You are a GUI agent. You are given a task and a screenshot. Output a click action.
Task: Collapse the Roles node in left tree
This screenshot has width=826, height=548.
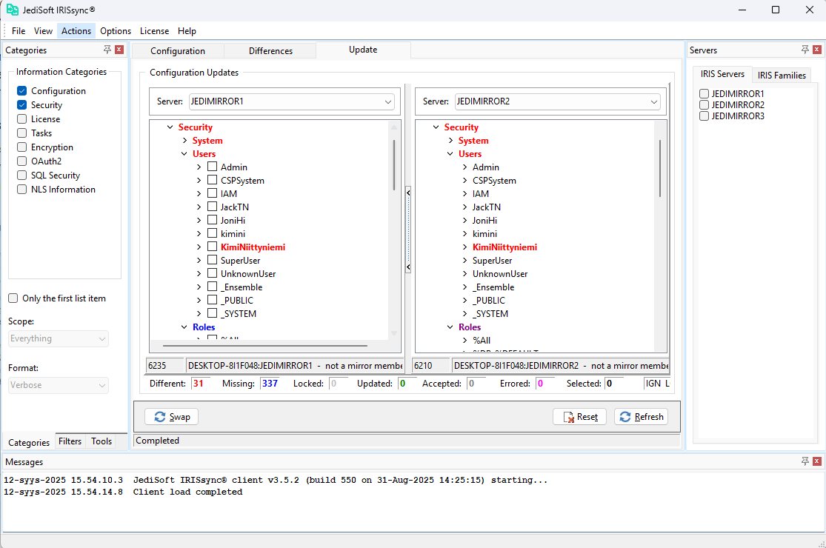184,327
